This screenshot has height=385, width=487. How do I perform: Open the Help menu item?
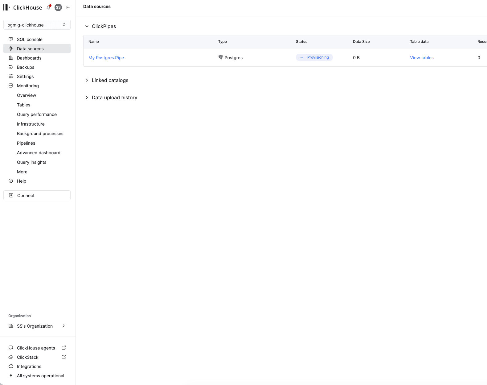click(x=37, y=181)
